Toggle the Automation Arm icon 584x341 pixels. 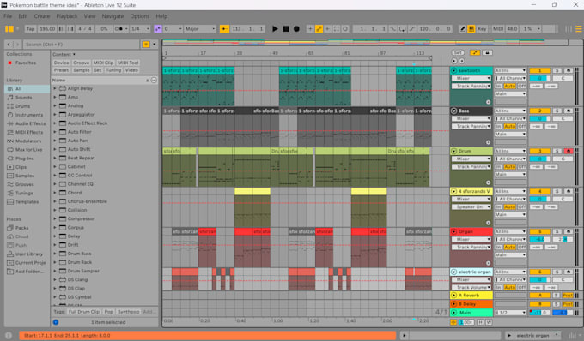click(x=319, y=28)
